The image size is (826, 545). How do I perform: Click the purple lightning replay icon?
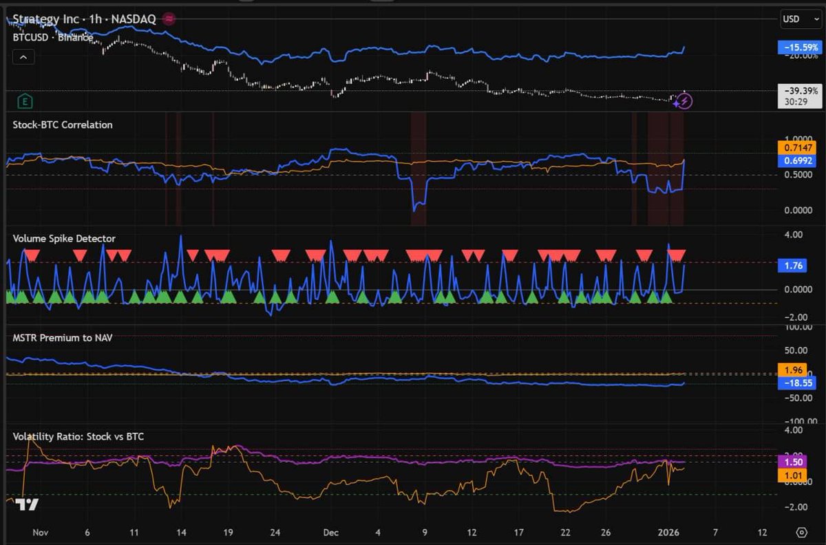[684, 101]
